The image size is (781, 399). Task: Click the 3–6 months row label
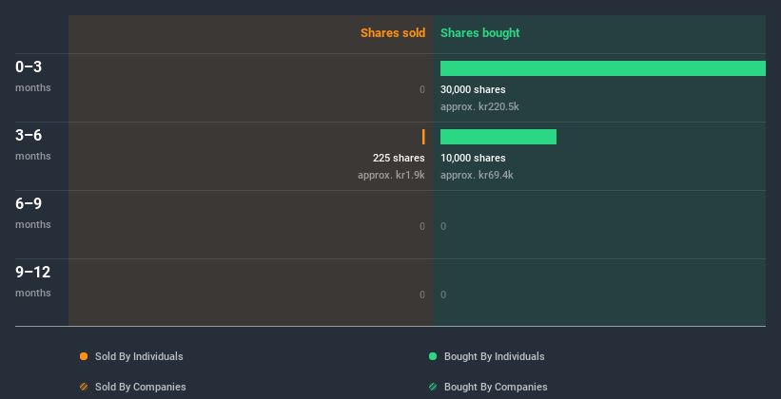(33, 144)
